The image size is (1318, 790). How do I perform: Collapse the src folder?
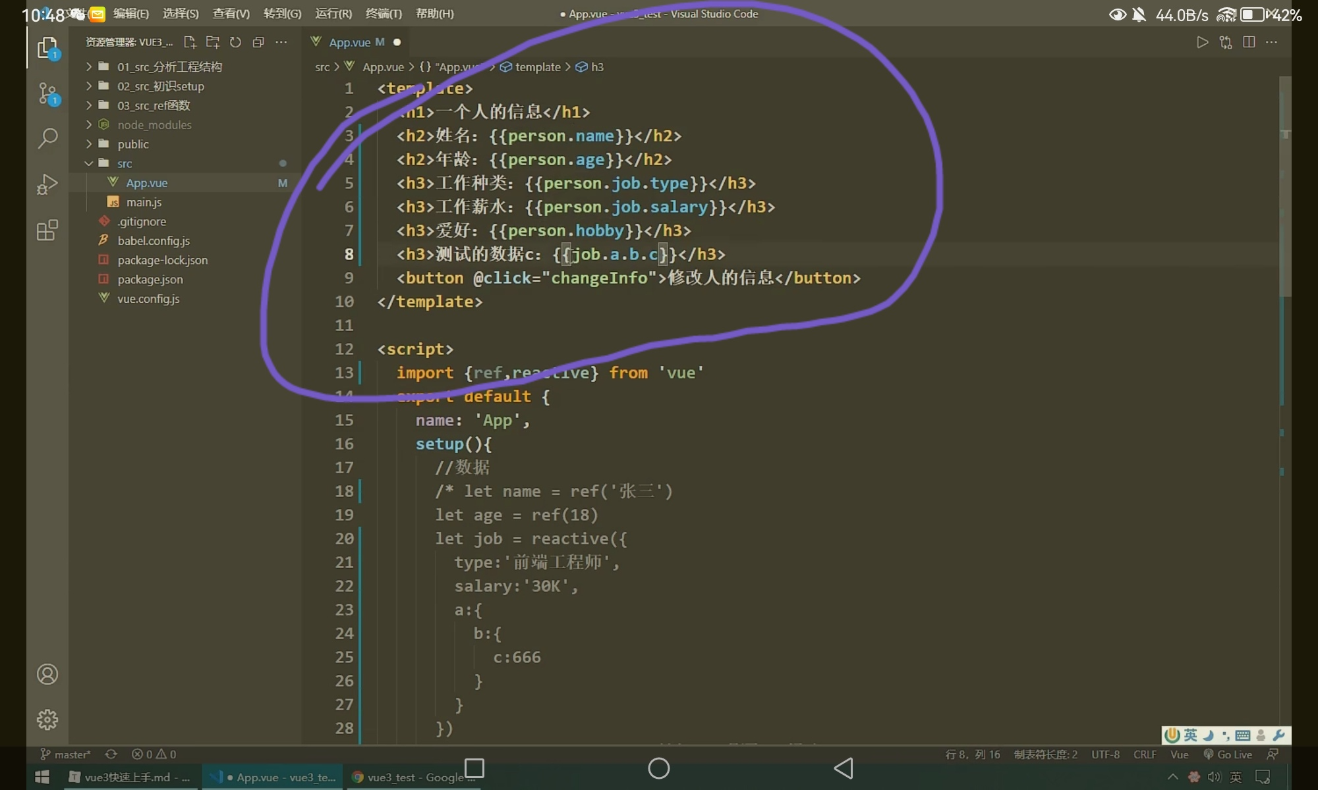pos(125,163)
